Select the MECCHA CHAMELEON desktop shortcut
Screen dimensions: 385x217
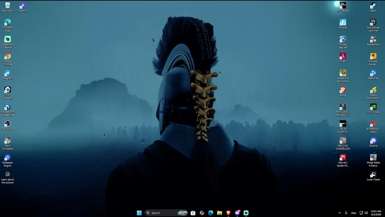pyautogui.click(x=343, y=144)
